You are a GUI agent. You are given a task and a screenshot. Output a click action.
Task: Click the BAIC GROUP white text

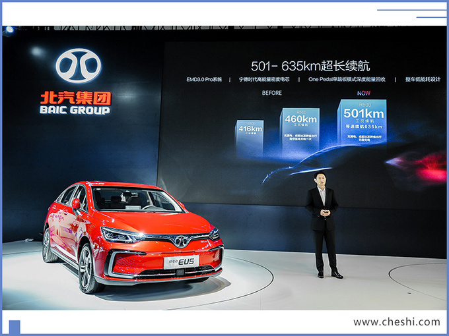click(75, 110)
